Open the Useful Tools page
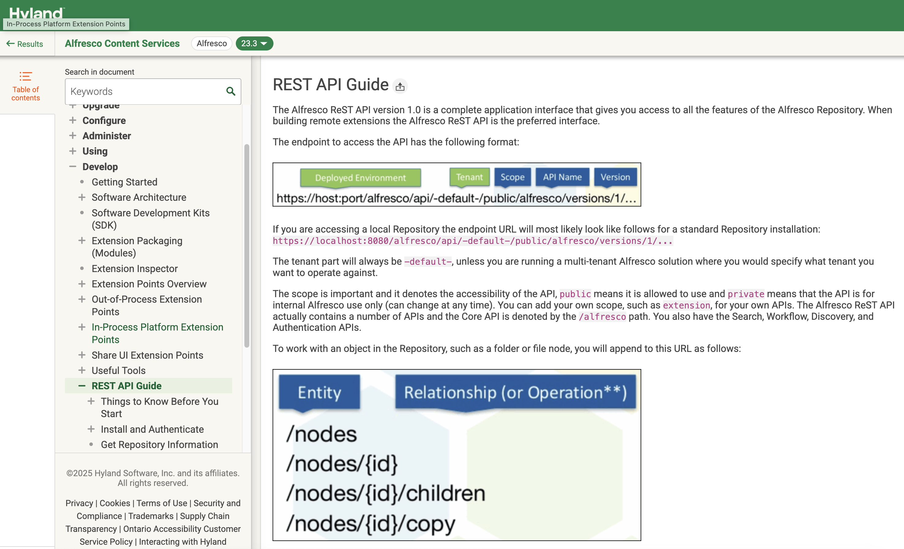 [x=119, y=370]
